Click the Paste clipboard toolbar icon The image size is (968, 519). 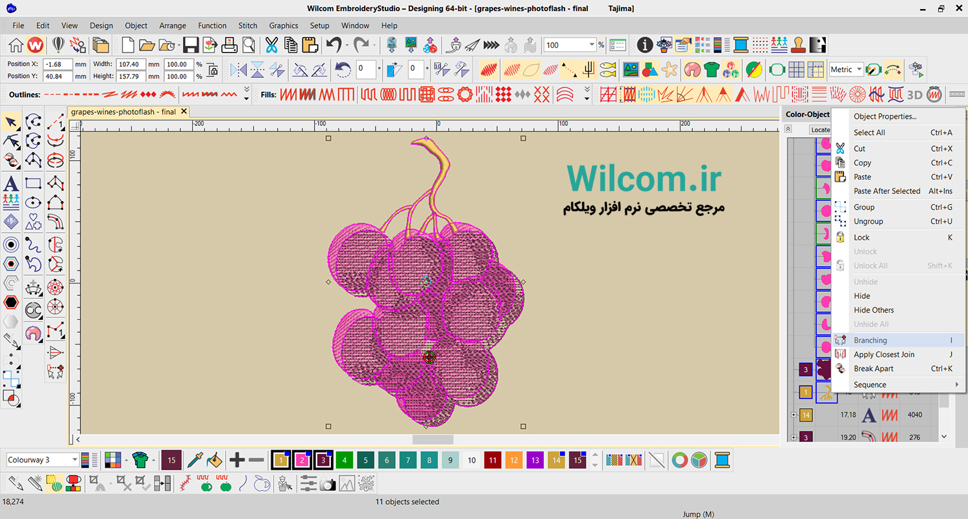click(309, 45)
